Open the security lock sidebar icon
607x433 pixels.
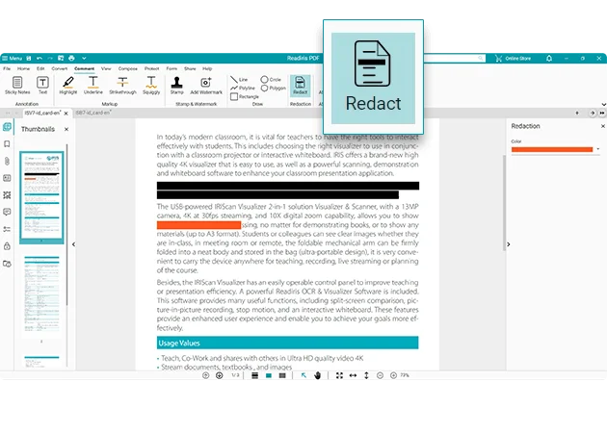click(7, 246)
